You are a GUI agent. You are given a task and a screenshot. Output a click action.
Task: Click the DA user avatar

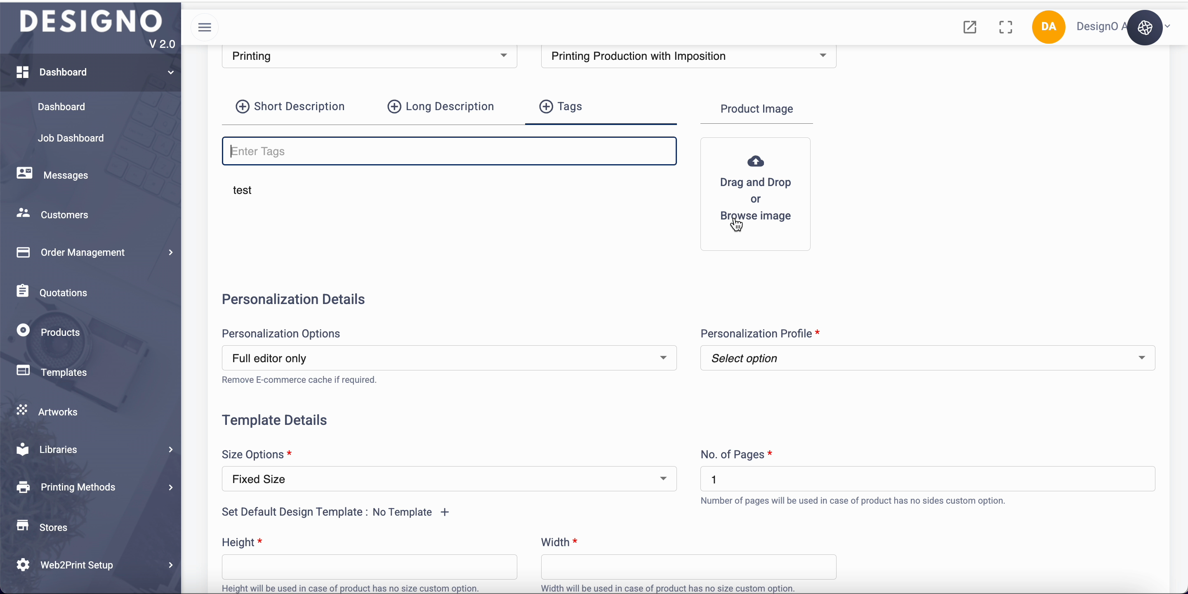click(1048, 27)
